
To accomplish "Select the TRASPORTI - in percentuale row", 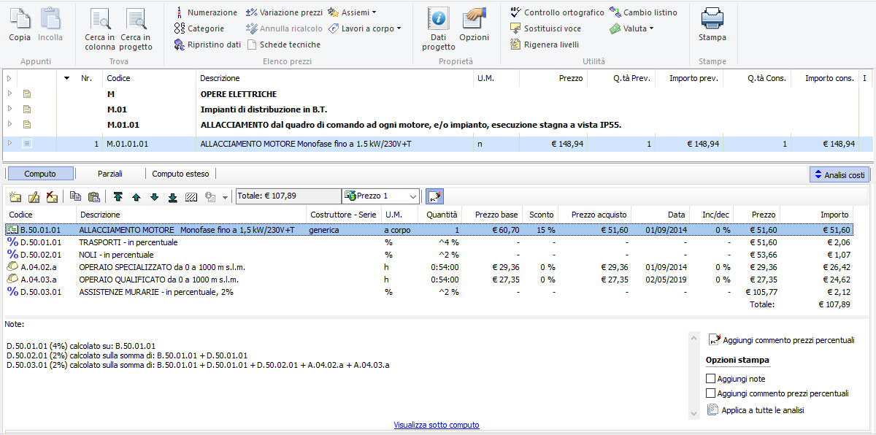I will pos(429,242).
